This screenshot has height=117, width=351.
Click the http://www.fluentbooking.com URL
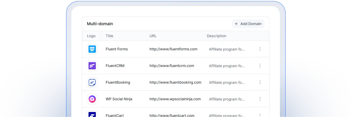[175, 82]
